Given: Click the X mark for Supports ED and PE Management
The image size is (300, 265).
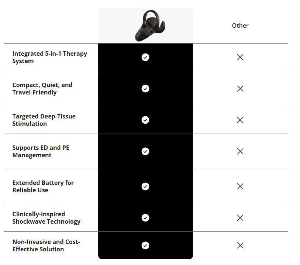Looking at the screenshot, I should coord(240,151).
